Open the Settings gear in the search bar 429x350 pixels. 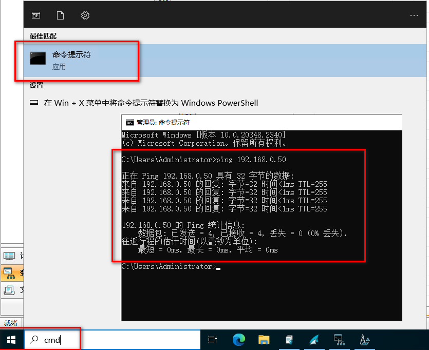[x=85, y=15]
